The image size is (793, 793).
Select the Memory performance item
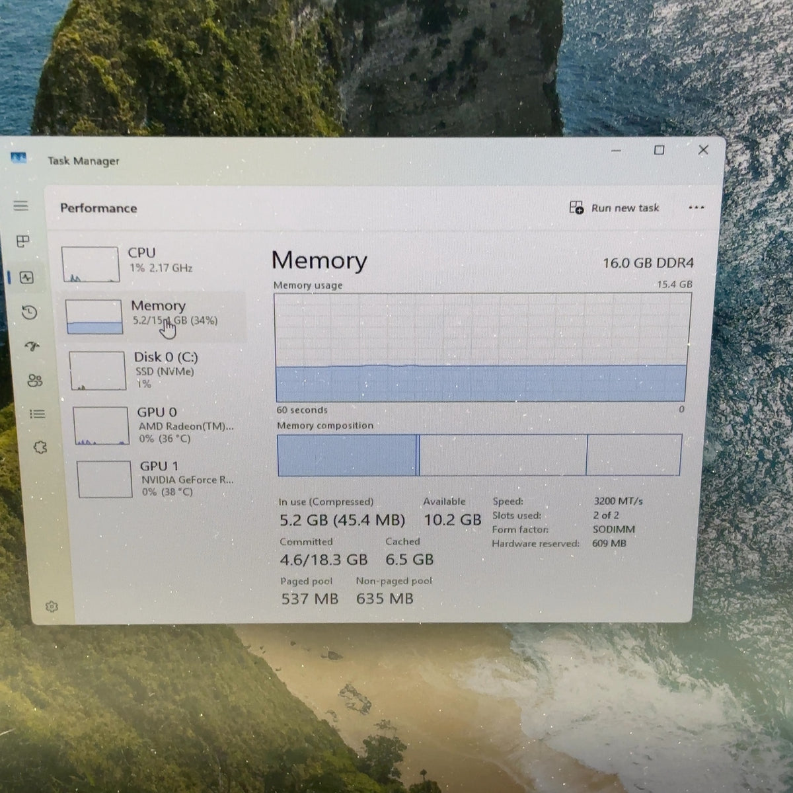(154, 316)
